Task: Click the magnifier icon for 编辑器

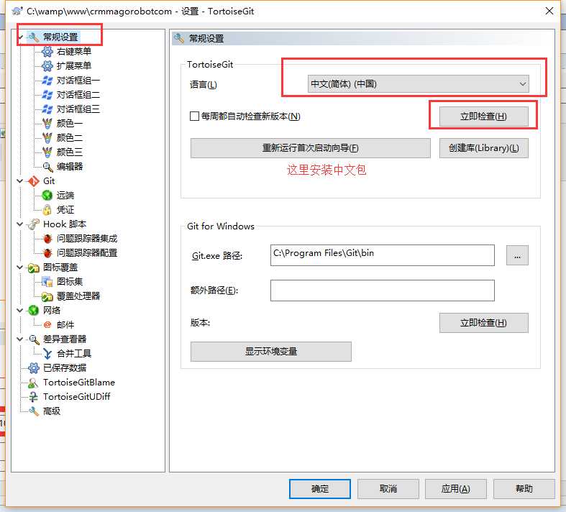Action: 47,167
